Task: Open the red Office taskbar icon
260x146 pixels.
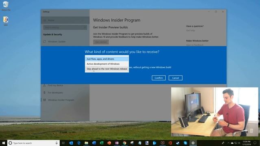Action: 170,143
